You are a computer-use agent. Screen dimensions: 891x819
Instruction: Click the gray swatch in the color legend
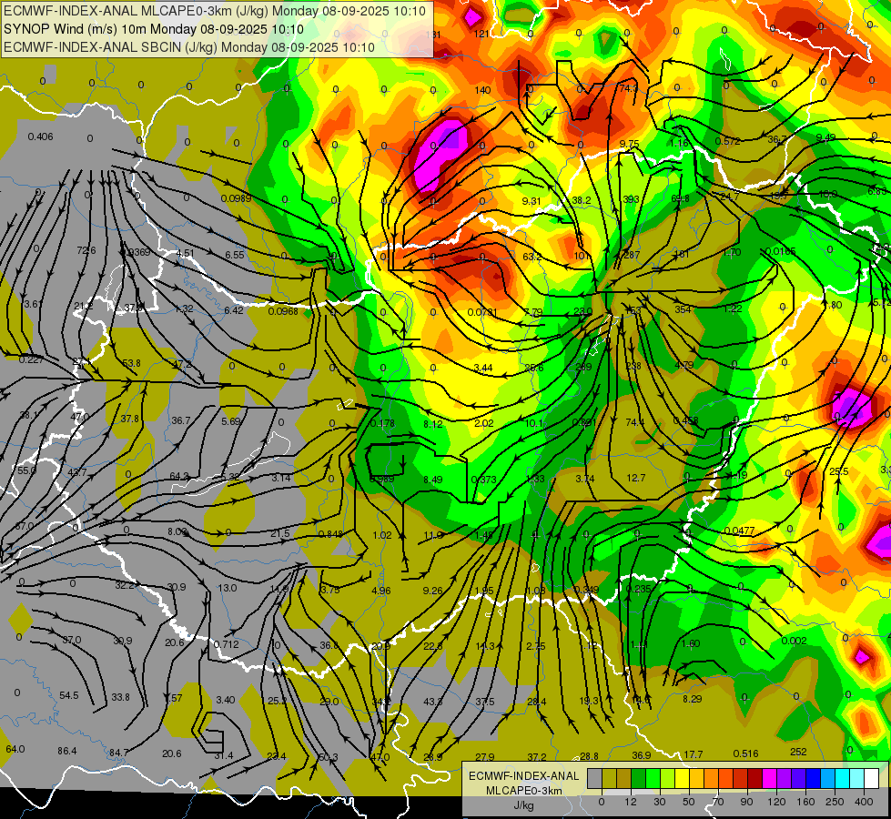pyautogui.click(x=595, y=778)
